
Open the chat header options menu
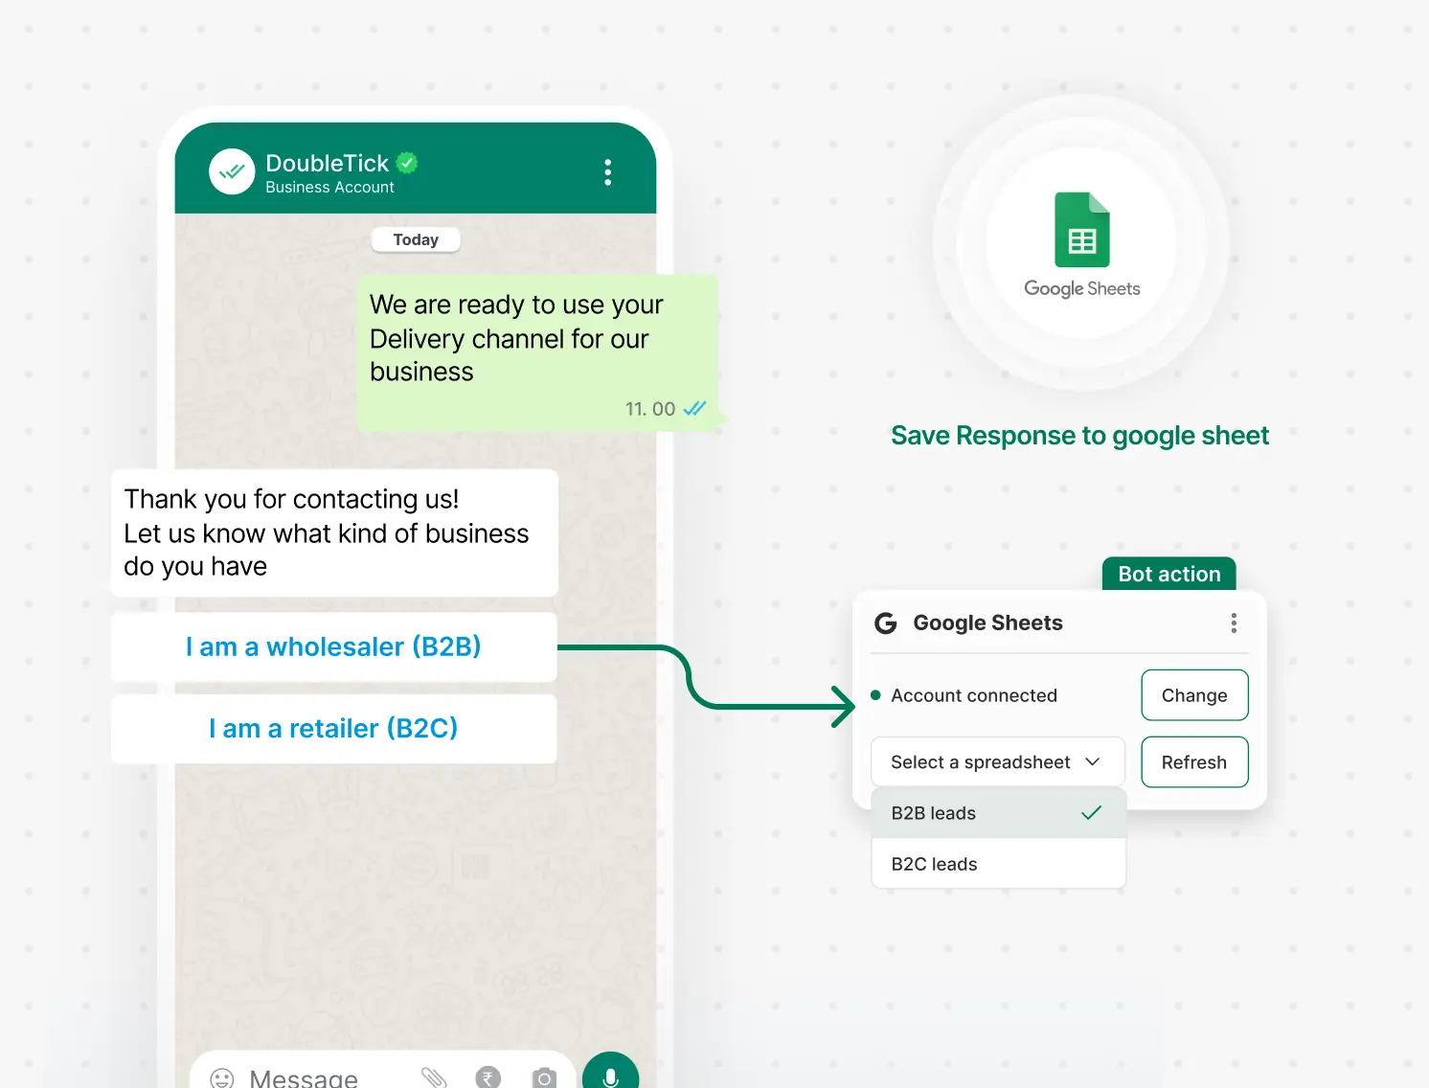[x=607, y=171]
